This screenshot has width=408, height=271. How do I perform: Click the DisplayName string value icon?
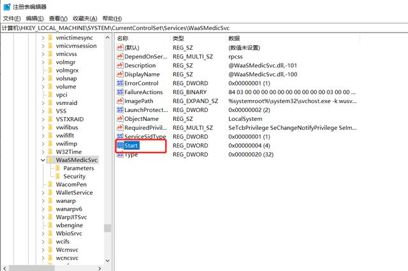tap(120, 74)
